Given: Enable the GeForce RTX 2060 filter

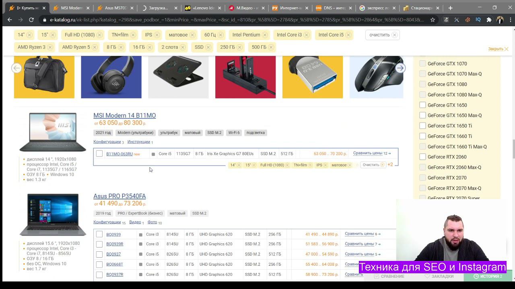Looking at the screenshot, I should [422, 157].
